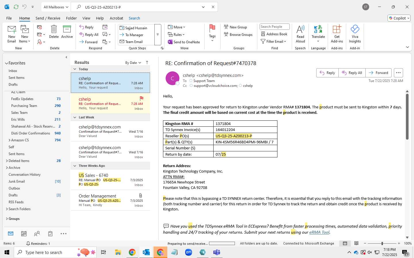Expand Quick Steps gallery
This screenshot has height=258, width=414.
[158, 35]
